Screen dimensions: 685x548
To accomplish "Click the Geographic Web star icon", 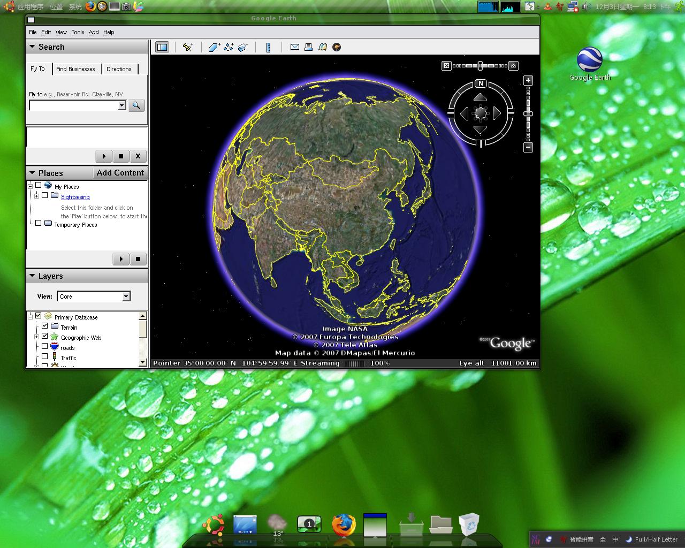I will 54,337.
